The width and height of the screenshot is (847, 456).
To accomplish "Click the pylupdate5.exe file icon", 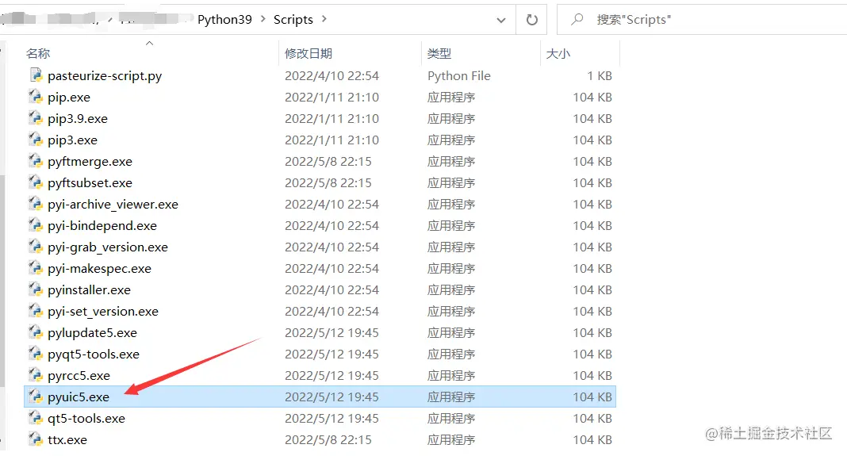I will point(36,332).
